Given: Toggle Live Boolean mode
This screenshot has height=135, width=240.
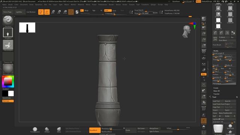Looking at the screenshot, I should pyautogui.click(x=31, y=12).
